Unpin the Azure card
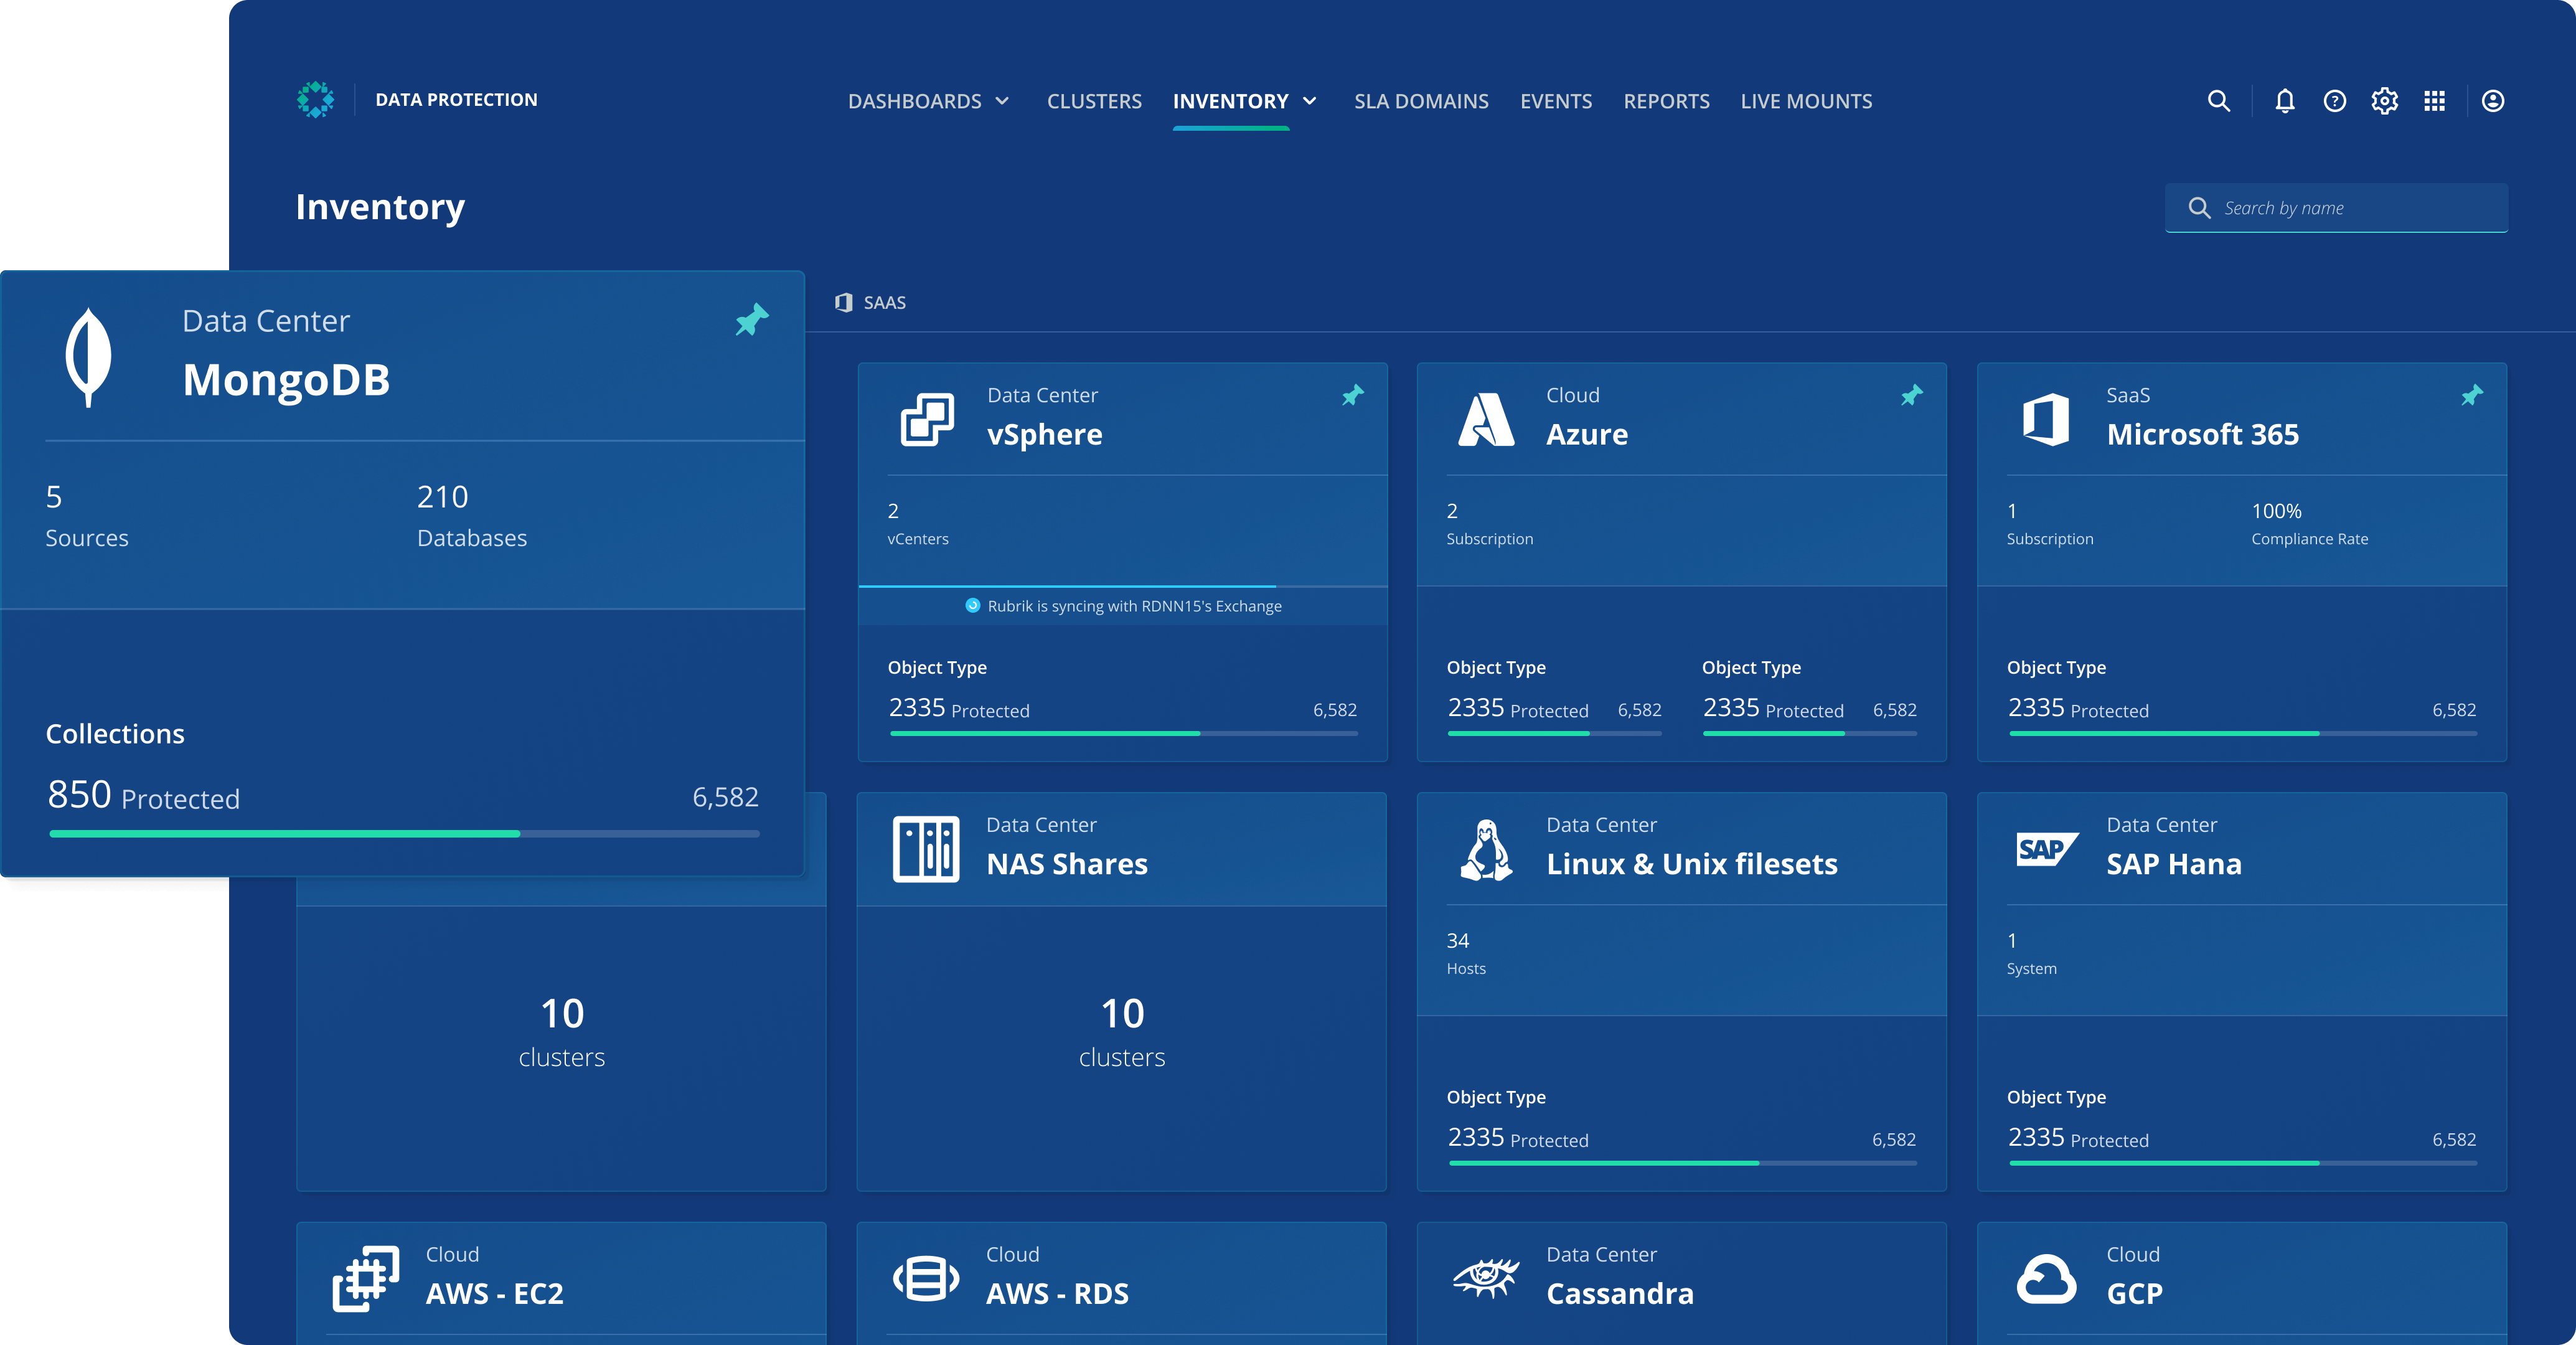Image resolution: width=2576 pixels, height=1345 pixels. pyautogui.click(x=1911, y=395)
